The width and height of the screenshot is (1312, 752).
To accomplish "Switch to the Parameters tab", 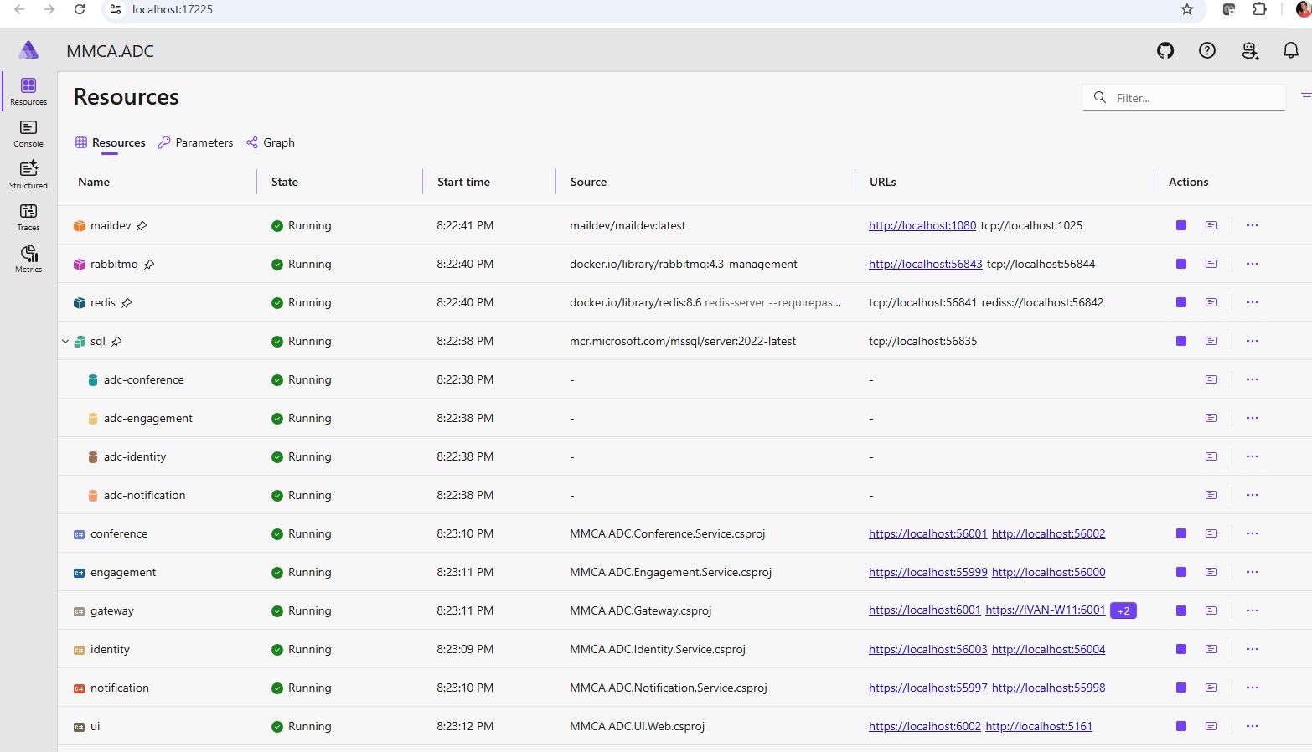I will tap(195, 142).
